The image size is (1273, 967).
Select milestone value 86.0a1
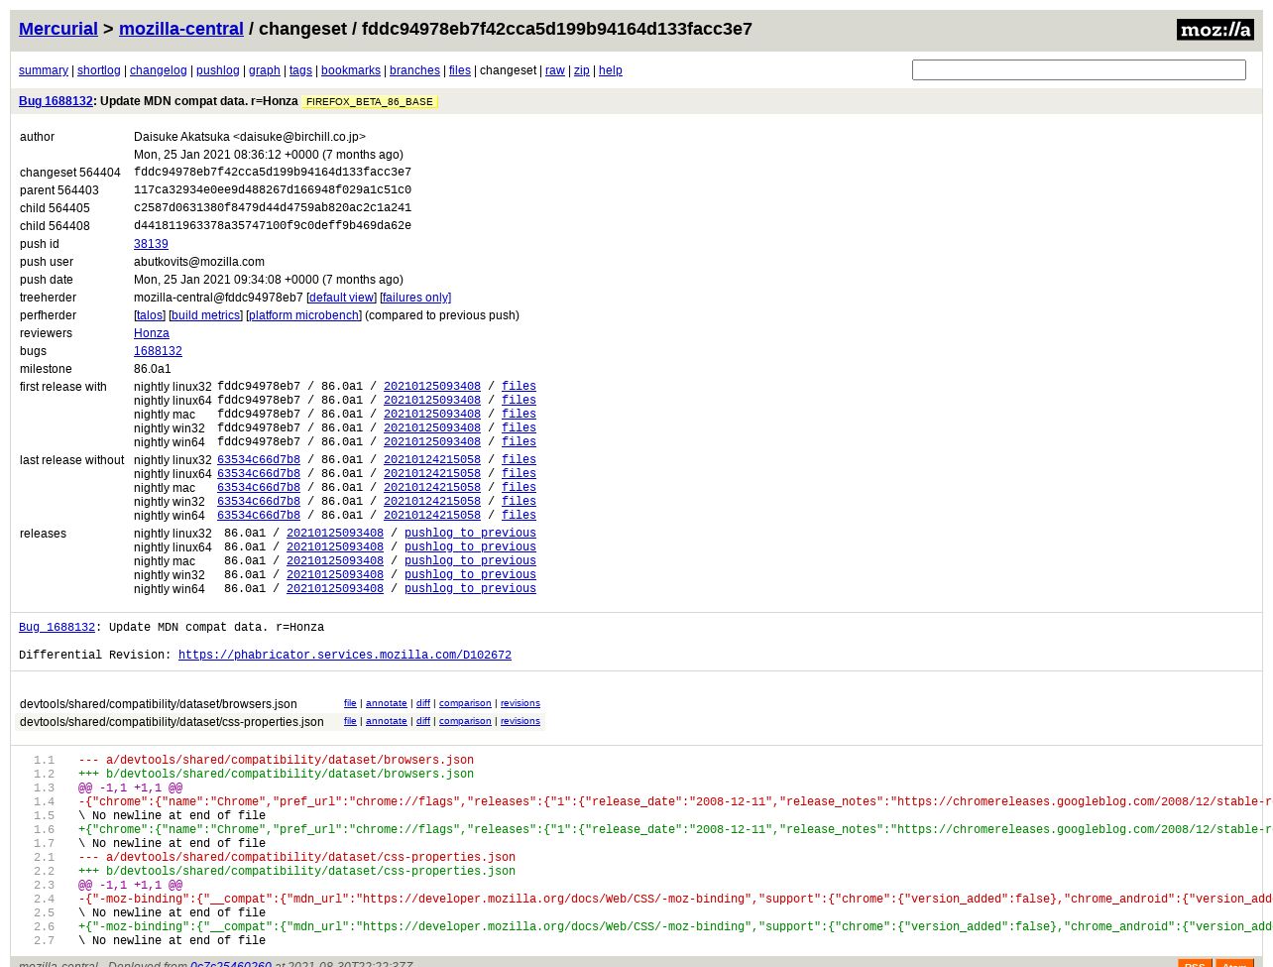pyautogui.click(x=153, y=369)
